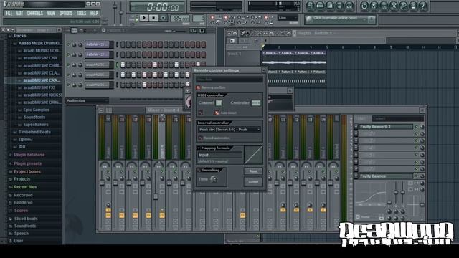Image resolution: width=459 pixels, height=258 pixels.
Task: Open the Tools menu
Action: pyautogui.click(x=81, y=13)
